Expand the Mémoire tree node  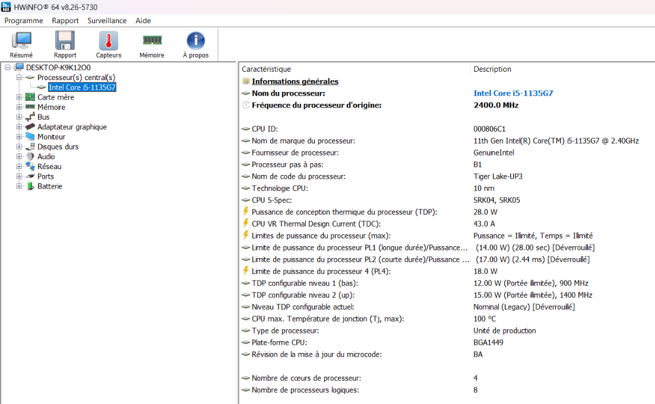[x=19, y=107]
